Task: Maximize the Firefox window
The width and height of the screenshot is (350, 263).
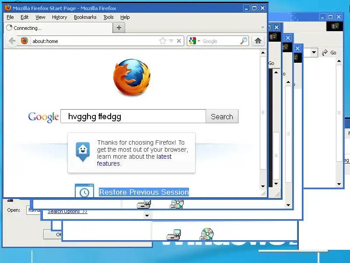Action: point(254,8)
